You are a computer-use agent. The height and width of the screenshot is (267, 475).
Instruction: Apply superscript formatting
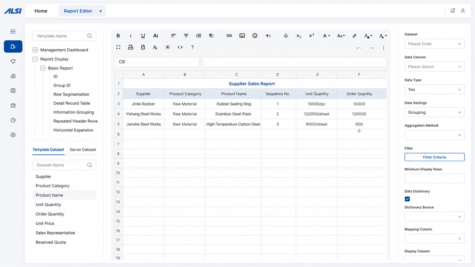tap(311, 35)
